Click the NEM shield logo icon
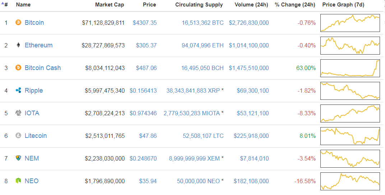Screen dimensions: 385x195 click(x=18, y=158)
